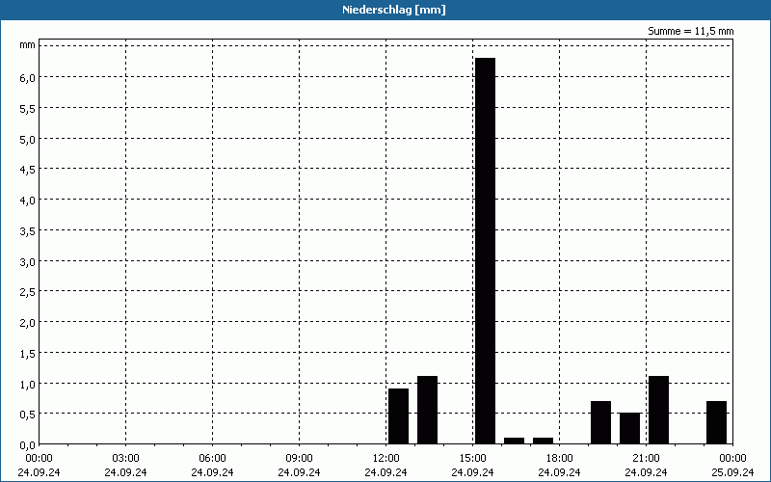
Task: Click the 5,0 y-axis value
Action: tap(28, 139)
